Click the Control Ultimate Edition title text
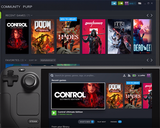This screenshot has width=160, height=128. click(x=70, y=112)
